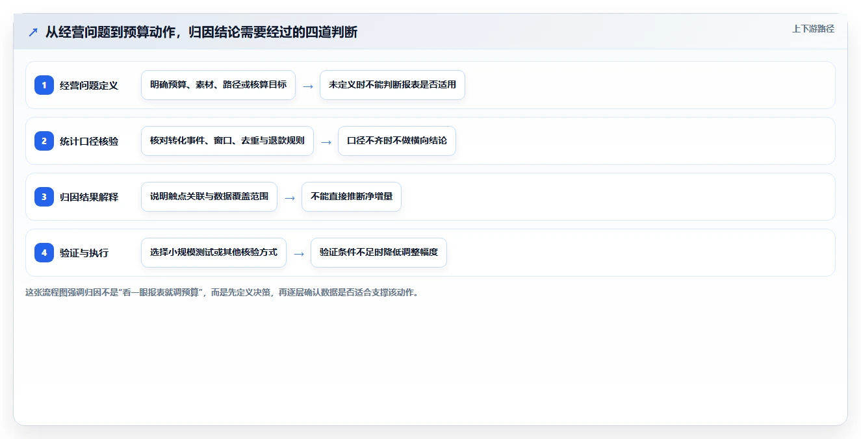Click the 口径不齐时不做横向结论 box
861x439 pixels.
click(397, 141)
